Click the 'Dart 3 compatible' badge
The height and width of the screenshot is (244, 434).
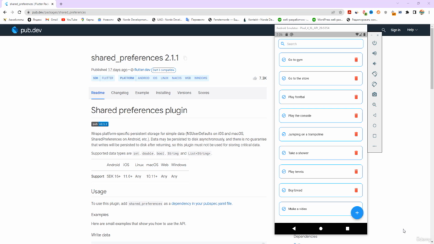(x=163, y=70)
